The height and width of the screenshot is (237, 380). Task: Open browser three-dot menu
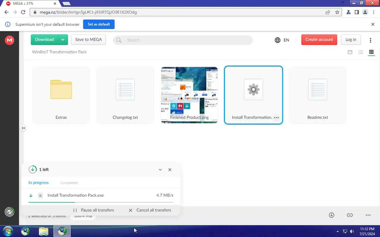pyautogui.click(x=373, y=12)
